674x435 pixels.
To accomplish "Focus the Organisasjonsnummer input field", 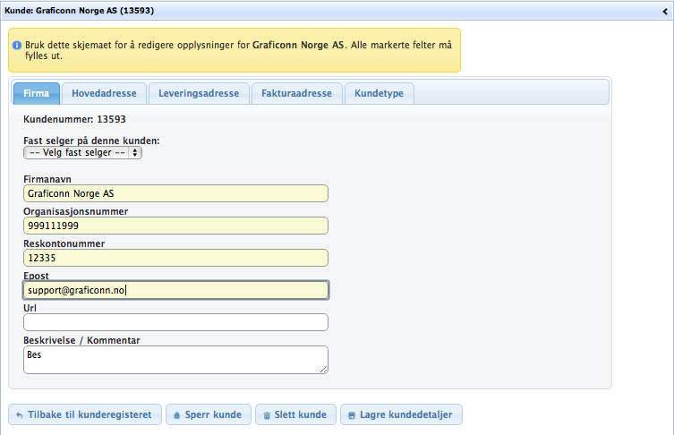I will [x=175, y=226].
